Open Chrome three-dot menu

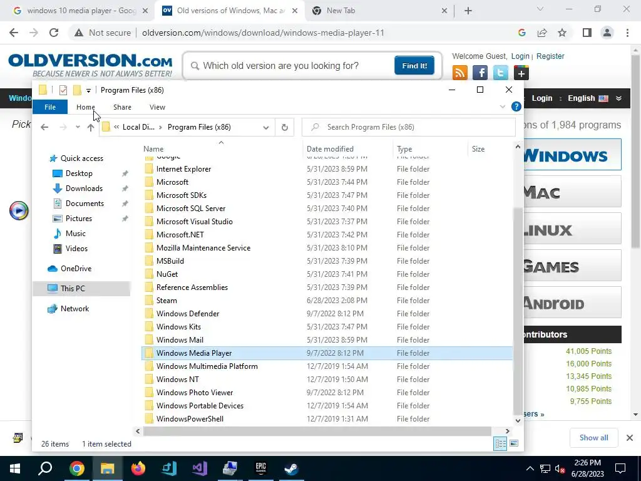(x=627, y=33)
